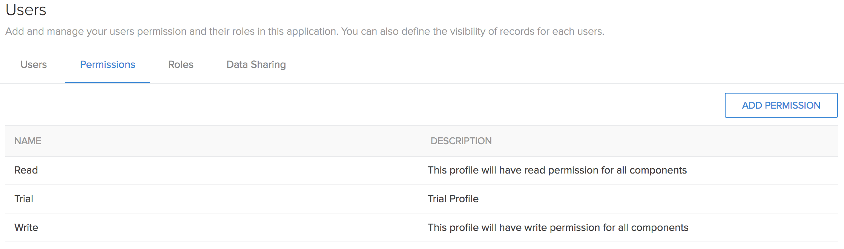Click the ADD PERMISSION button
The image size is (844, 249).
coord(781,105)
